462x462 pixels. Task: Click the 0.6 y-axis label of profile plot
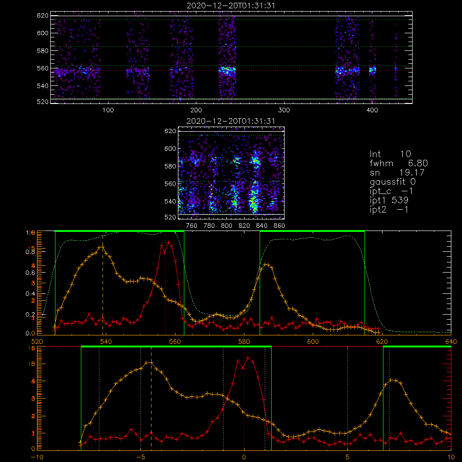30,273
